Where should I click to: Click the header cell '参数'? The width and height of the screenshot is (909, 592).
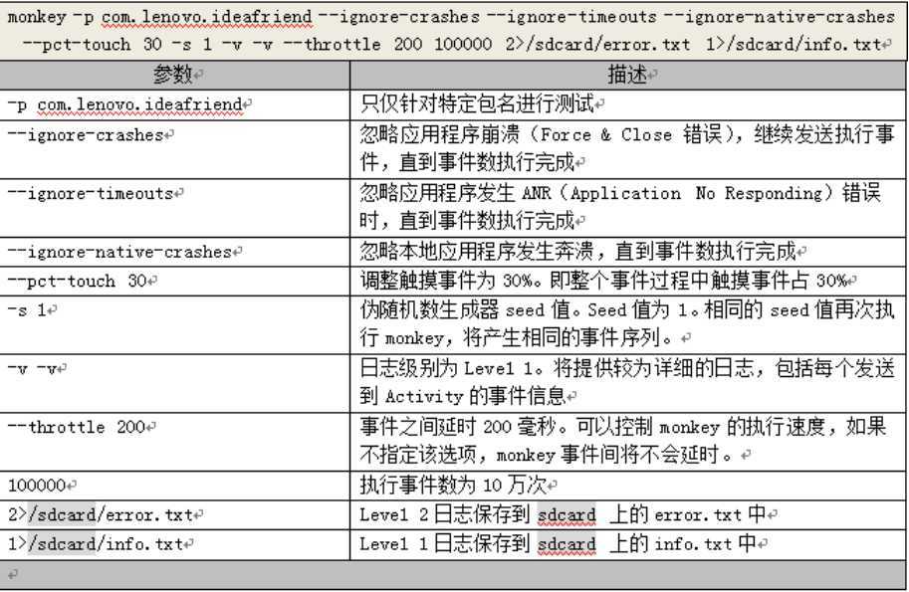pos(174,75)
